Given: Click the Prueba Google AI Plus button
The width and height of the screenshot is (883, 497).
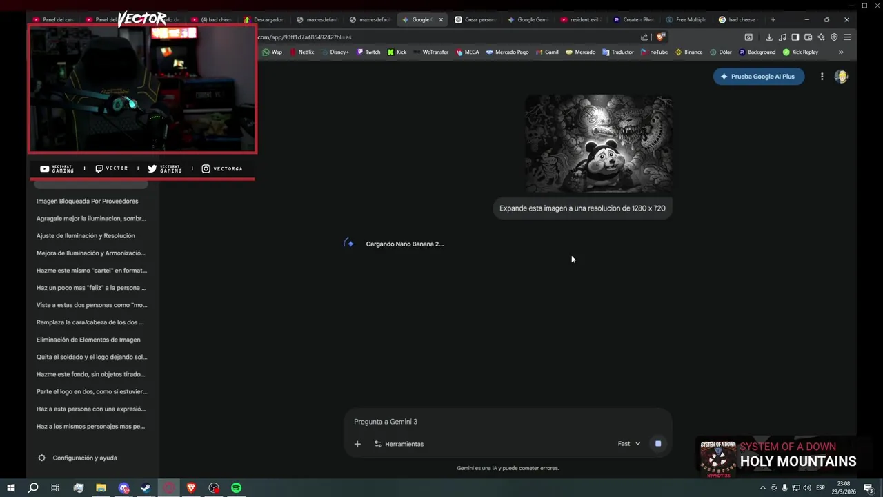Looking at the screenshot, I should pyautogui.click(x=758, y=77).
